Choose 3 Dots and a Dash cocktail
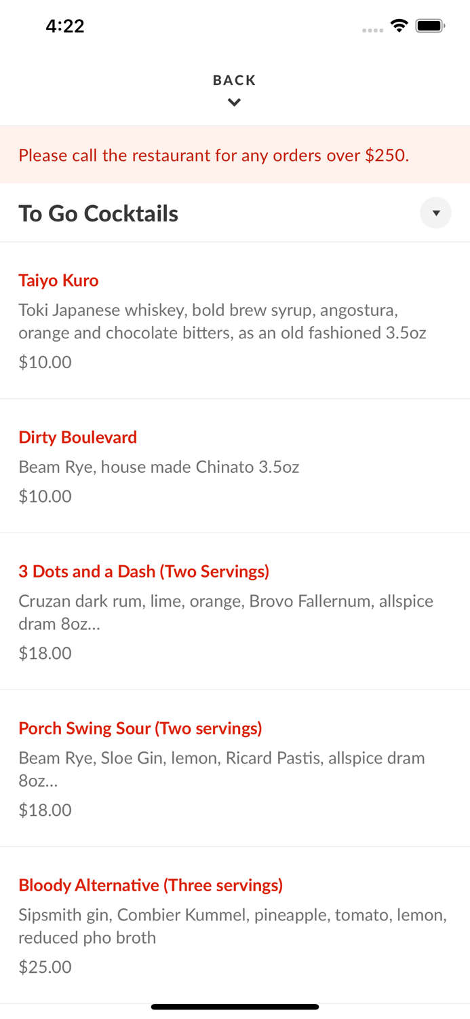470x1019 pixels. pos(144,571)
